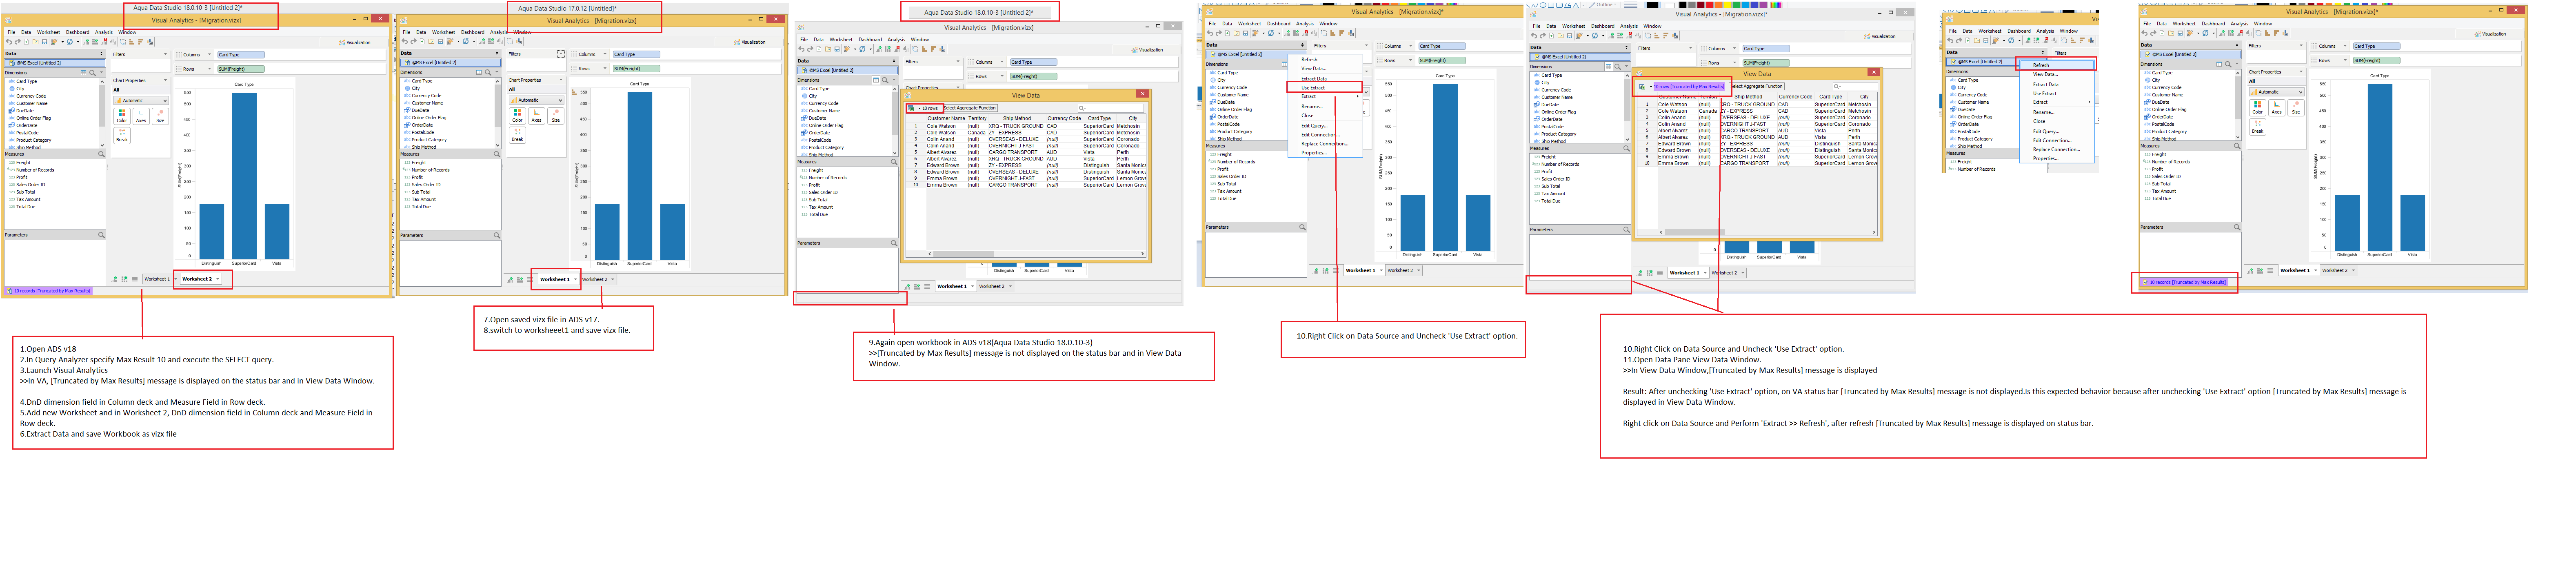Open Color chart property in 17.0.12 window

[518, 116]
